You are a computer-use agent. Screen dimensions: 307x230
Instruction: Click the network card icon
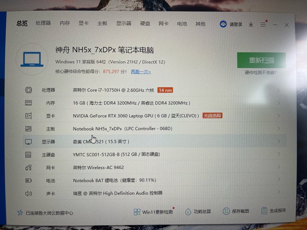tap(29, 168)
